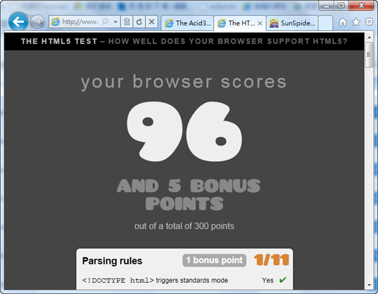Go to the Home page icon
378x294 pixels.
click(x=343, y=22)
